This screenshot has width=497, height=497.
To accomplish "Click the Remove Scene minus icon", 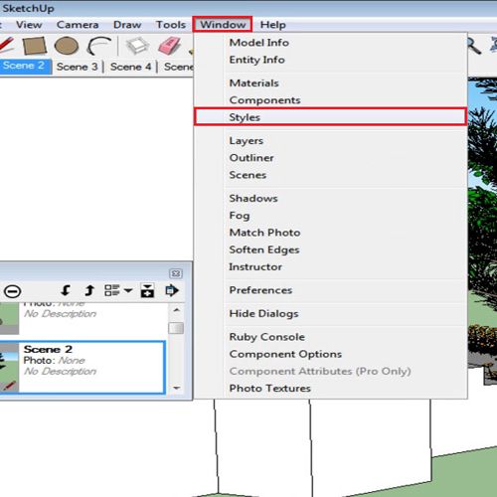I will pyautogui.click(x=13, y=291).
